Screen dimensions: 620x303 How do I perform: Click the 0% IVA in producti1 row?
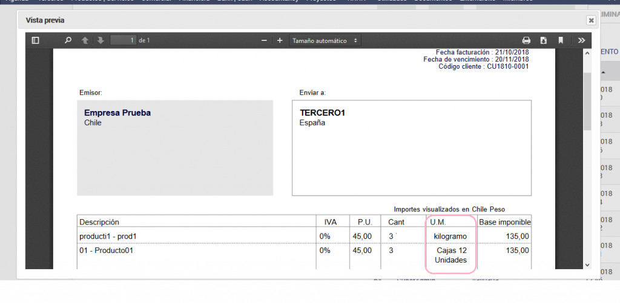pyautogui.click(x=325, y=237)
